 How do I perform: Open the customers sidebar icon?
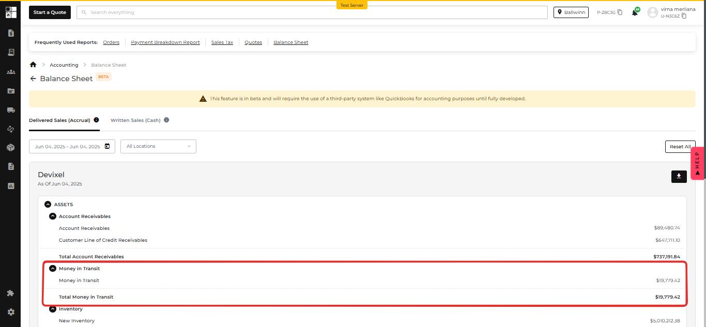[x=11, y=72]
